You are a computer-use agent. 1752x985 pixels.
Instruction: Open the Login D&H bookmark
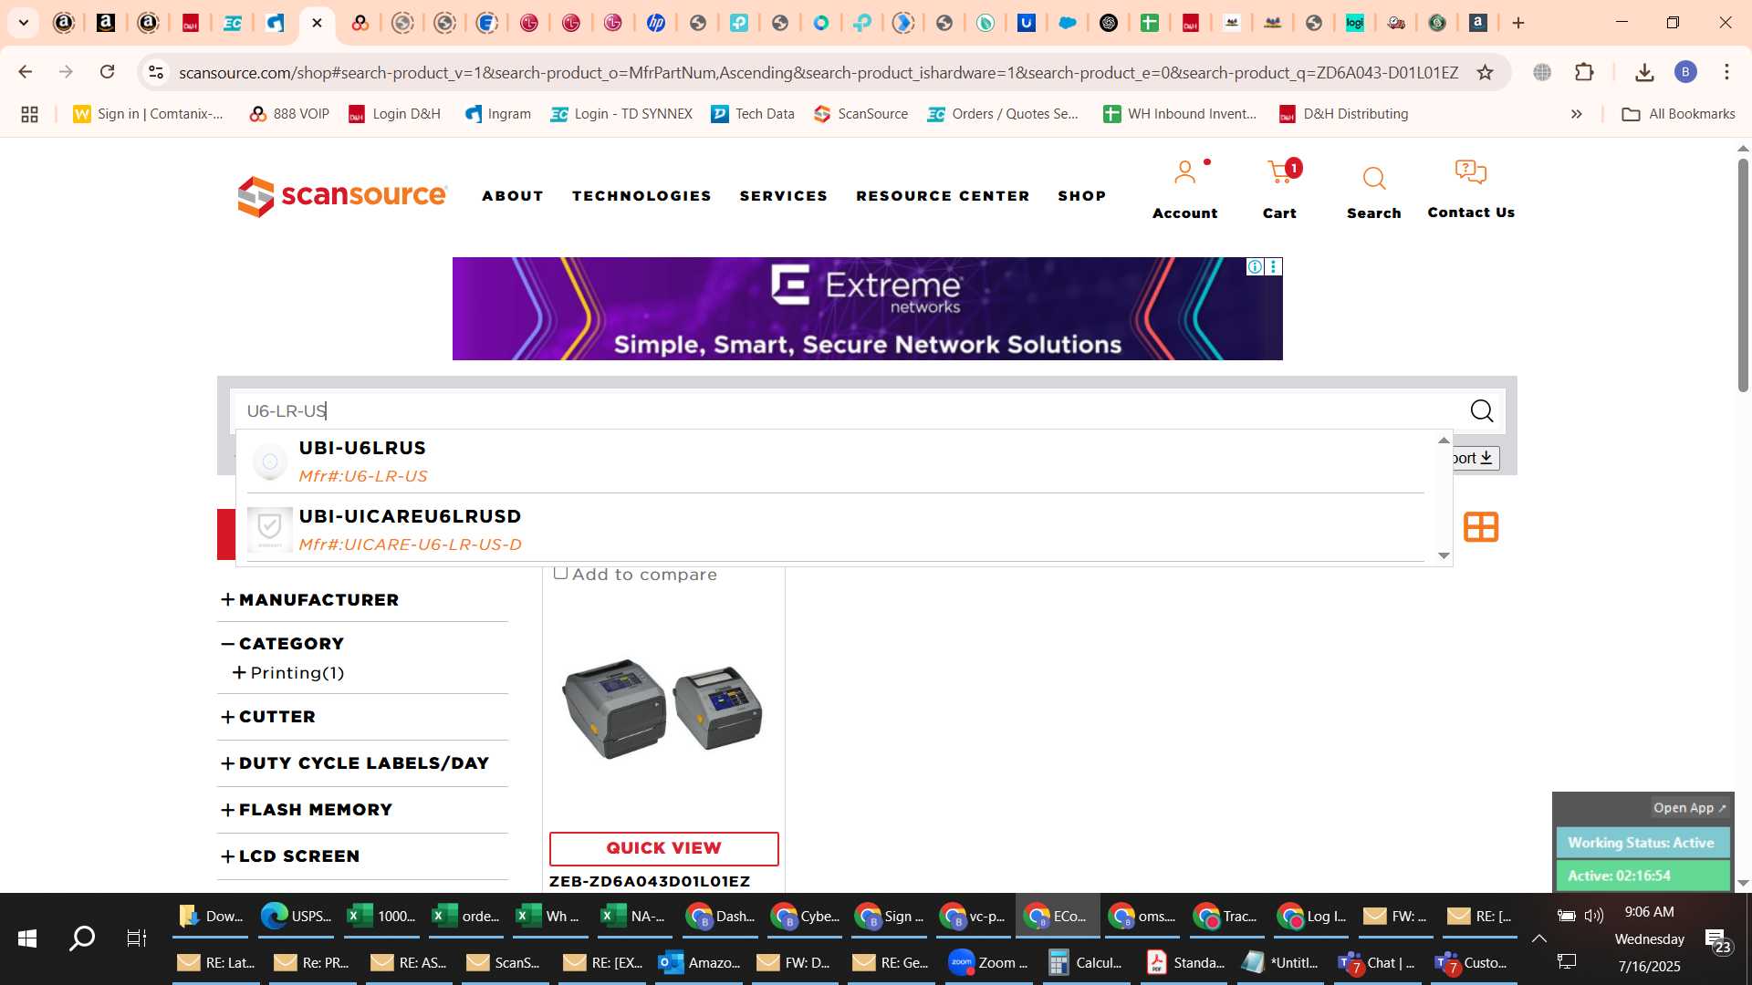394,114
